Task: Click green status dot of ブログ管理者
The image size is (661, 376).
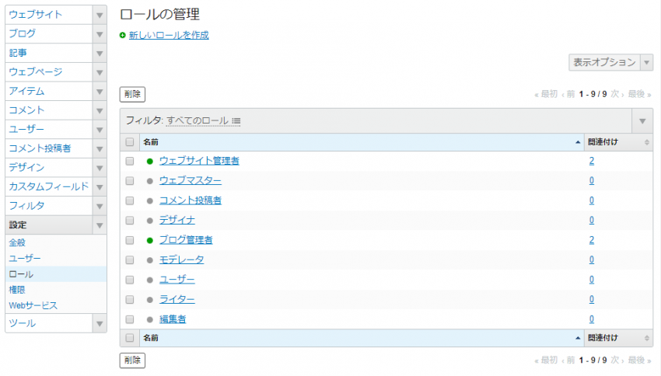Action: click(x=149, y=240)
